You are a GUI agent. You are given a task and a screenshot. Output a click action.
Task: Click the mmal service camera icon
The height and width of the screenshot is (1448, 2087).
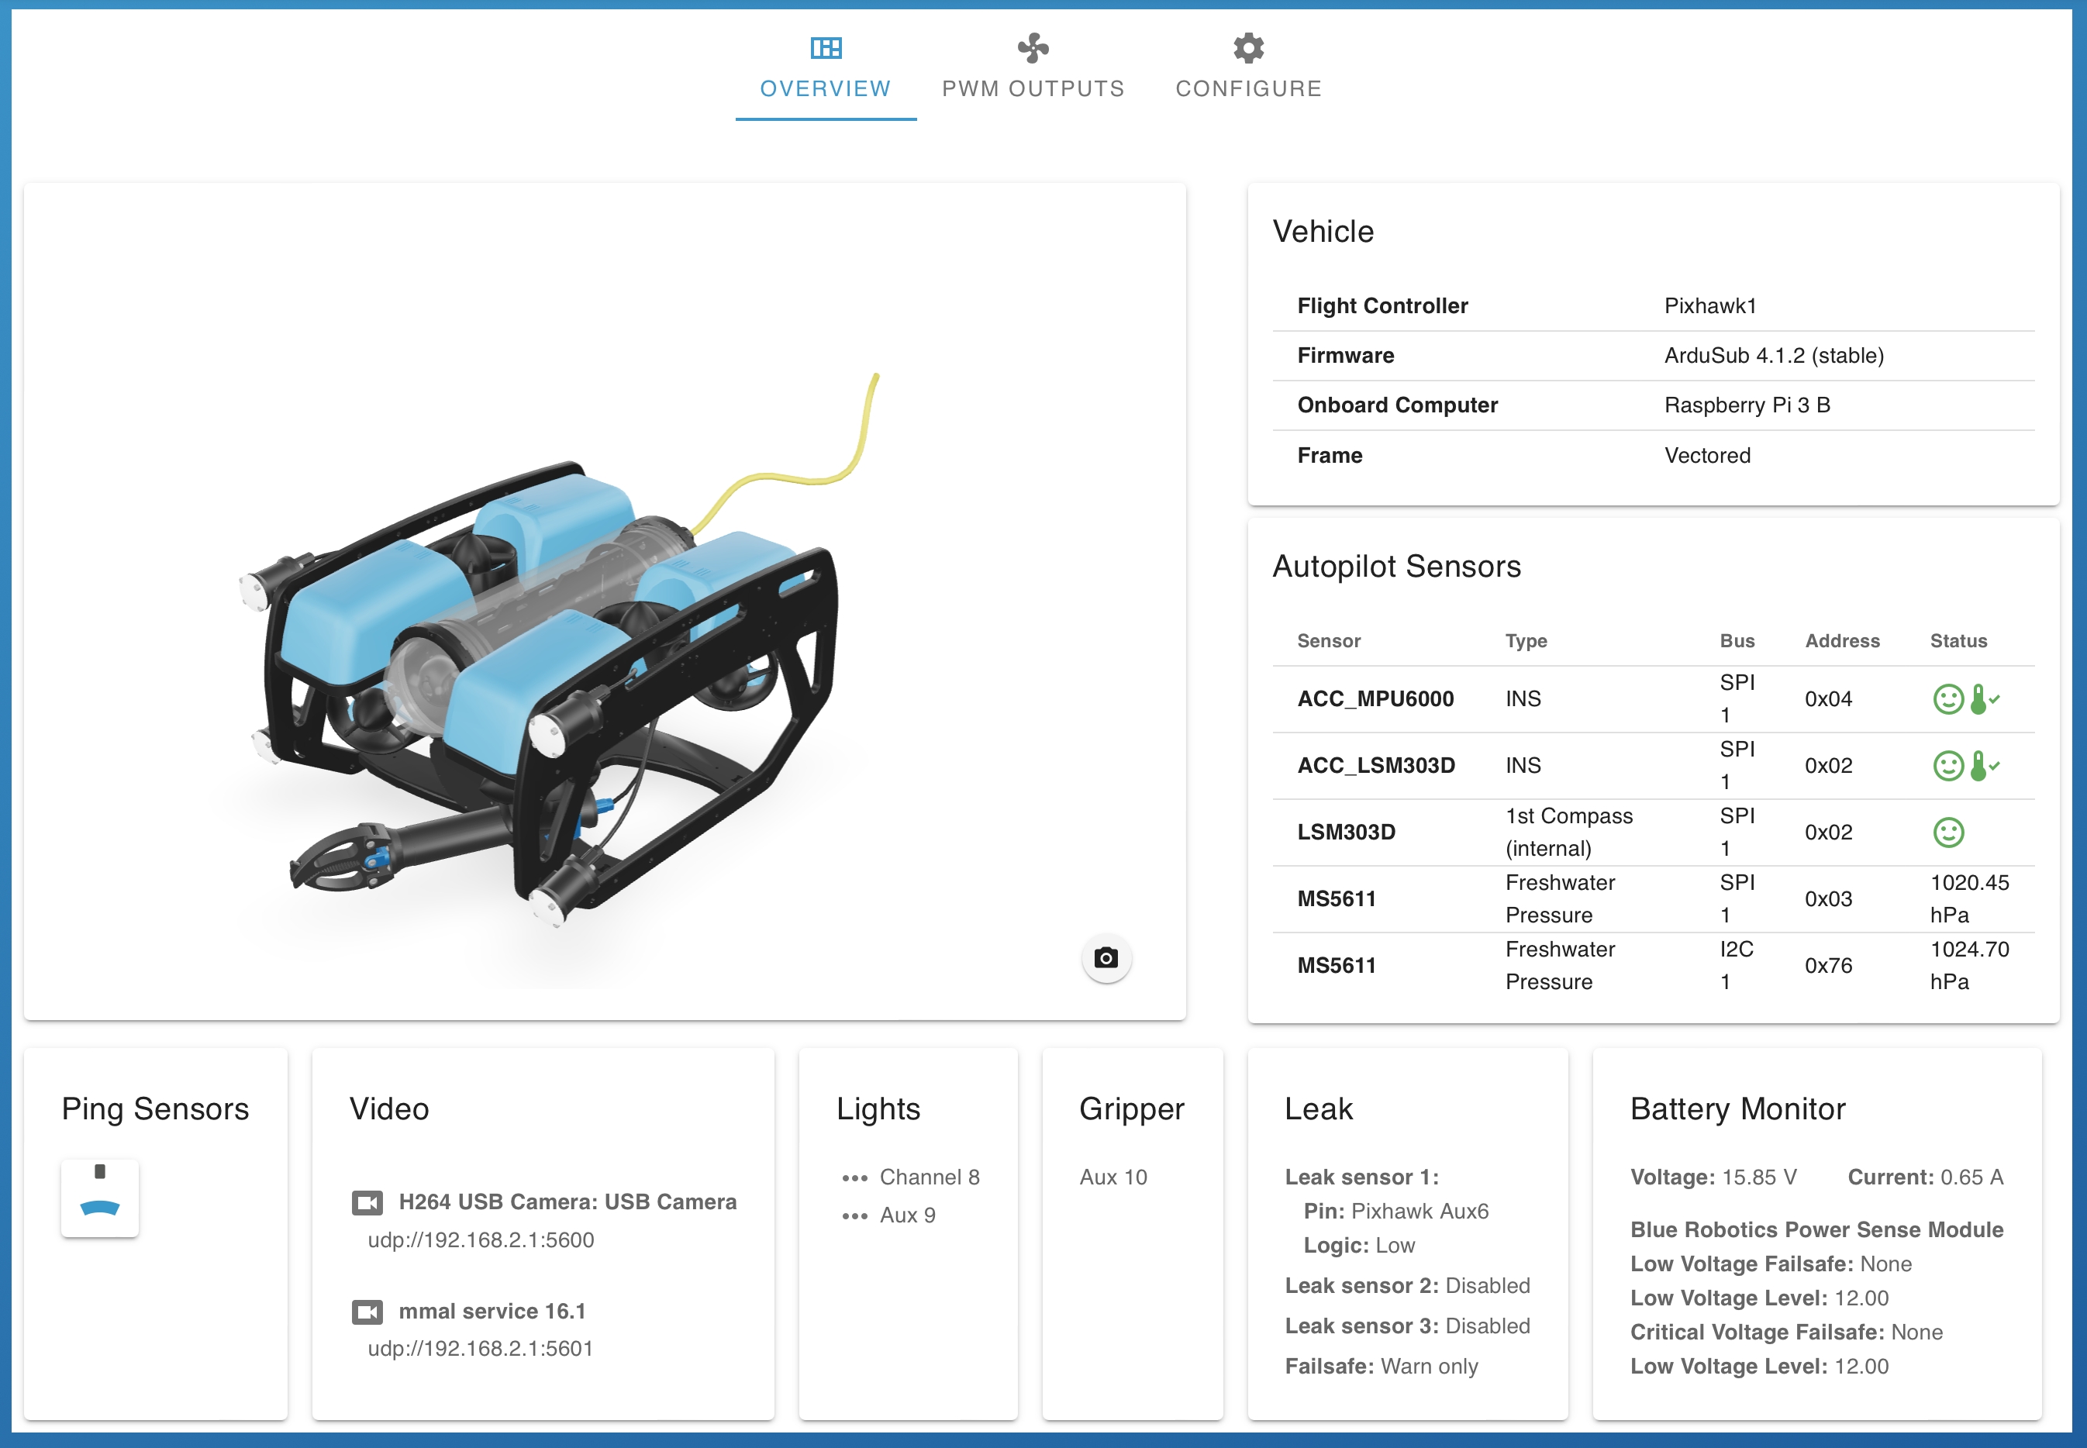pos(367,1312)
